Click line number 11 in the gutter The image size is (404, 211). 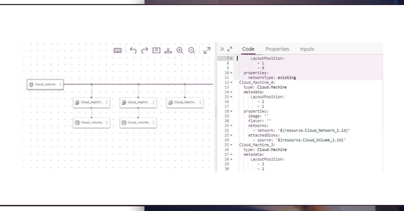(x=227, y=78)
